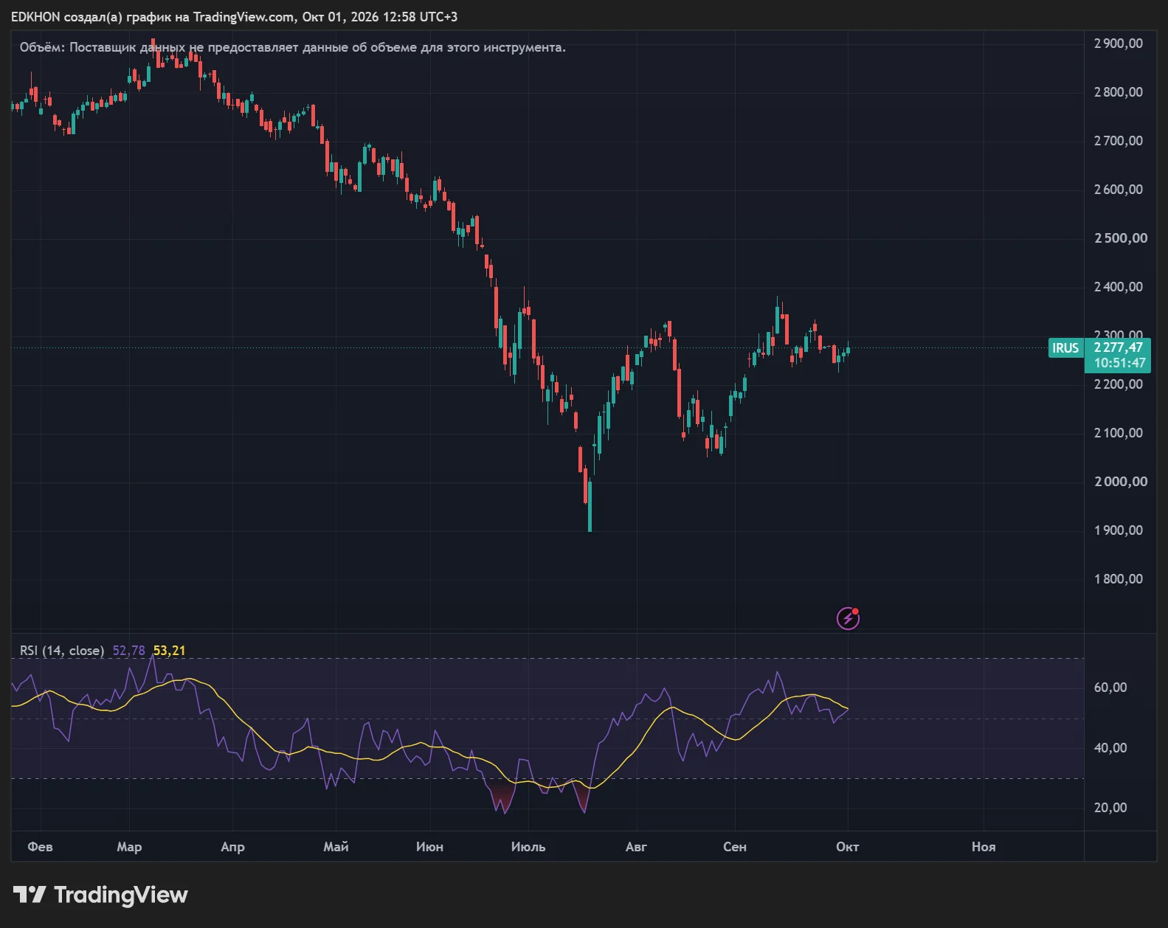Viewport: 1168px width, 928px height.
Task: Select the 2 600,00 price axis label
Action: pos(1119,190)
